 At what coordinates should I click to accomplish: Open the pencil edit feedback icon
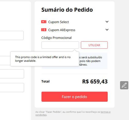[124, 85]
